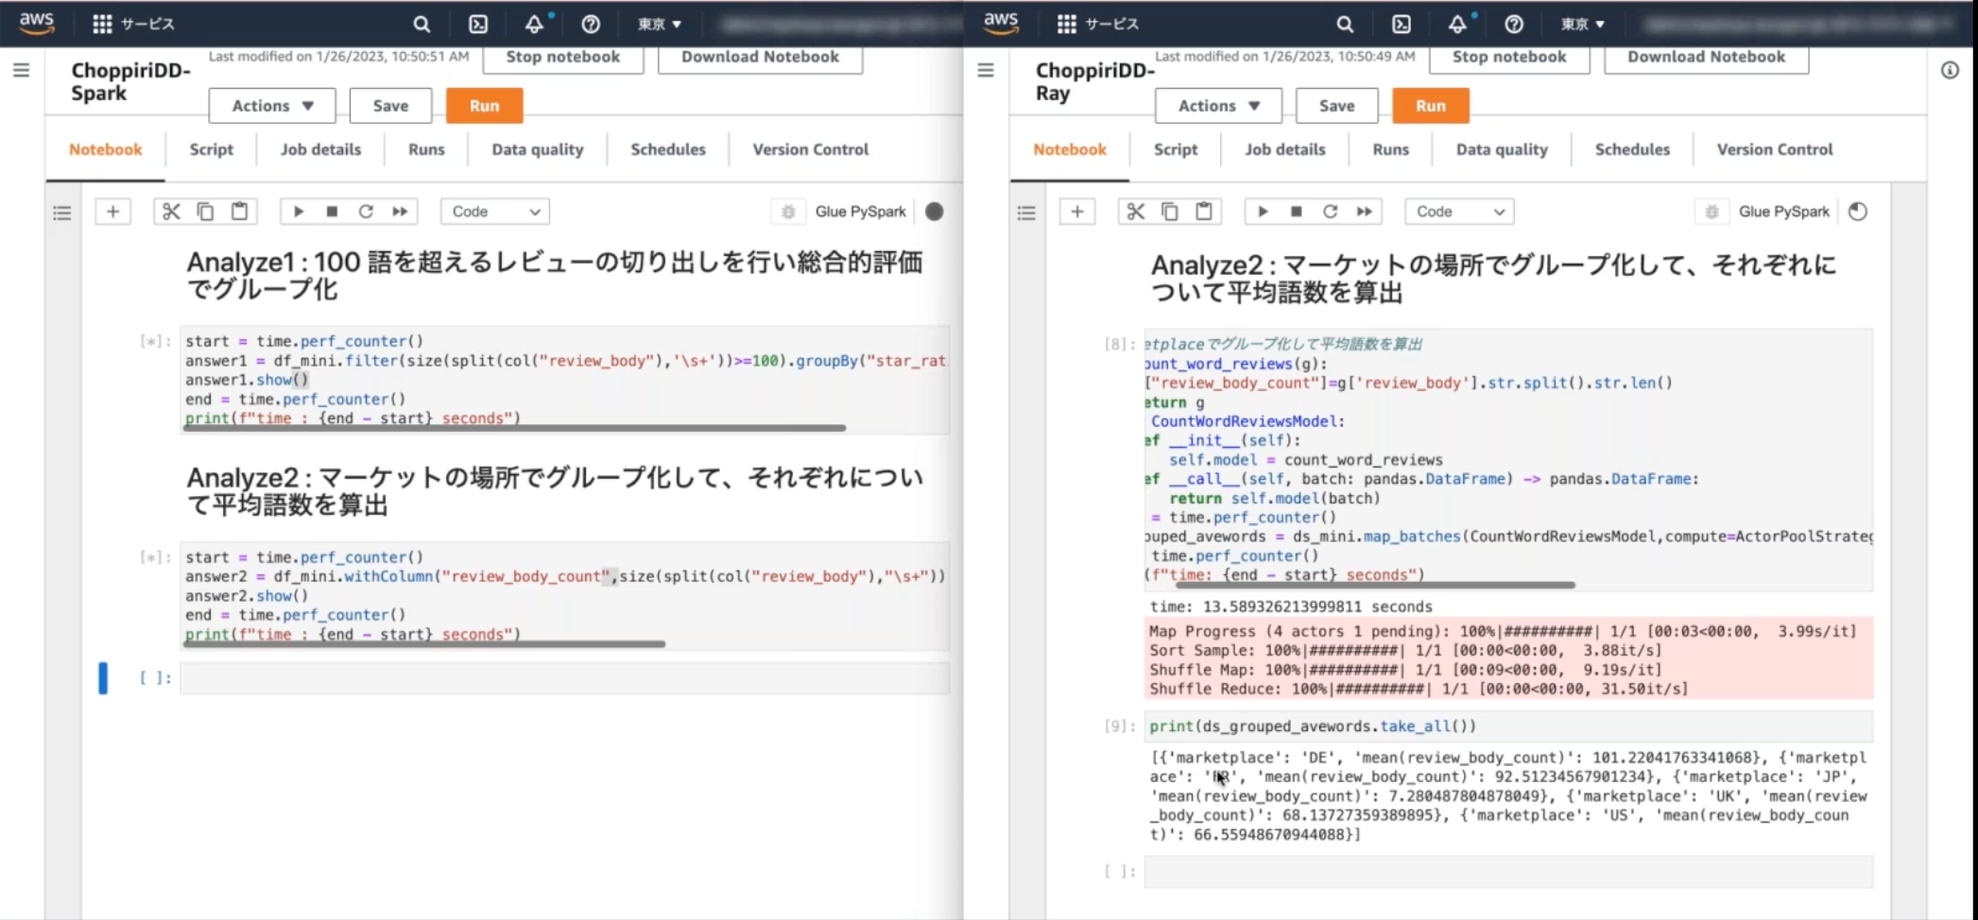Interrupt kernel with stop icon in Ray notebook
The width and height of the screenshot is (1978, 920).
coord(1297,212)
